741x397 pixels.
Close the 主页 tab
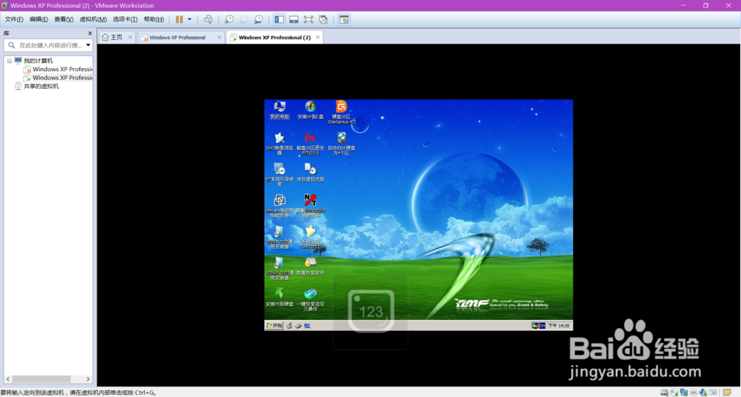pos(130,37)
